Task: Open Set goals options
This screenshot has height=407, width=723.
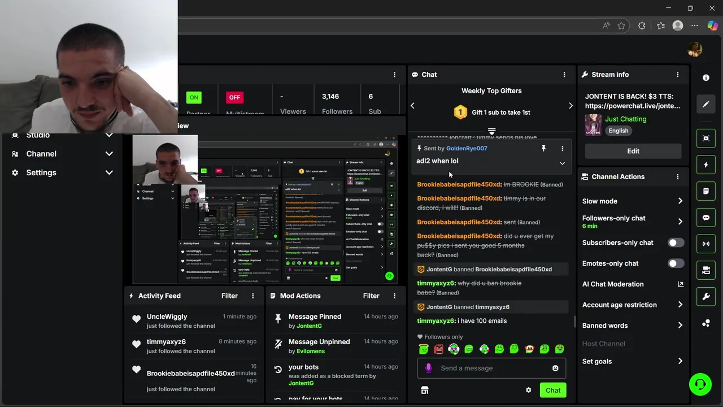Action: 633,361
